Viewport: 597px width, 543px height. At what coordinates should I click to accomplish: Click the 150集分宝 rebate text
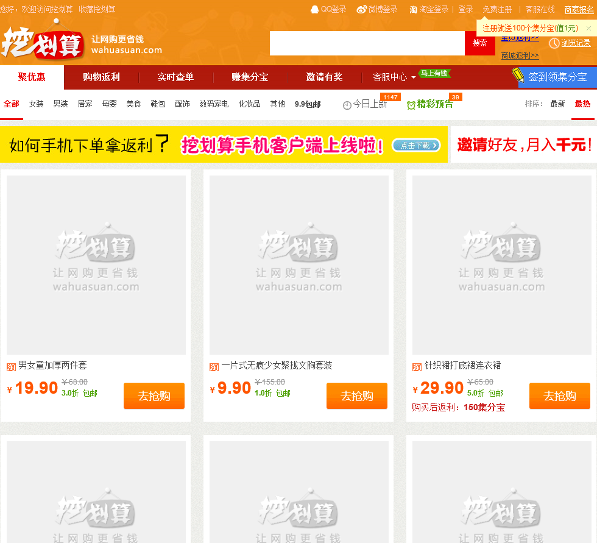click(484, 408)
